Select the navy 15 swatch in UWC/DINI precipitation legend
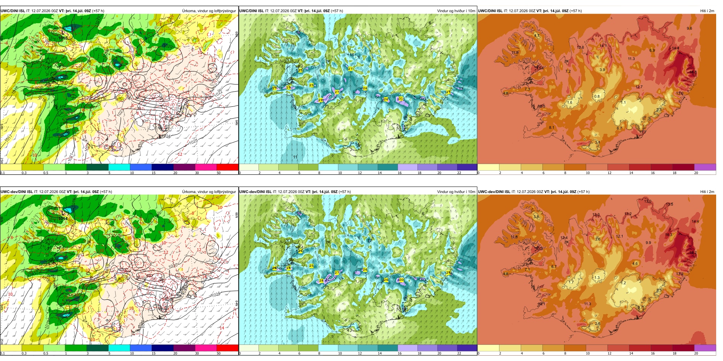723x361 pixels. click(x=162, y=167)
